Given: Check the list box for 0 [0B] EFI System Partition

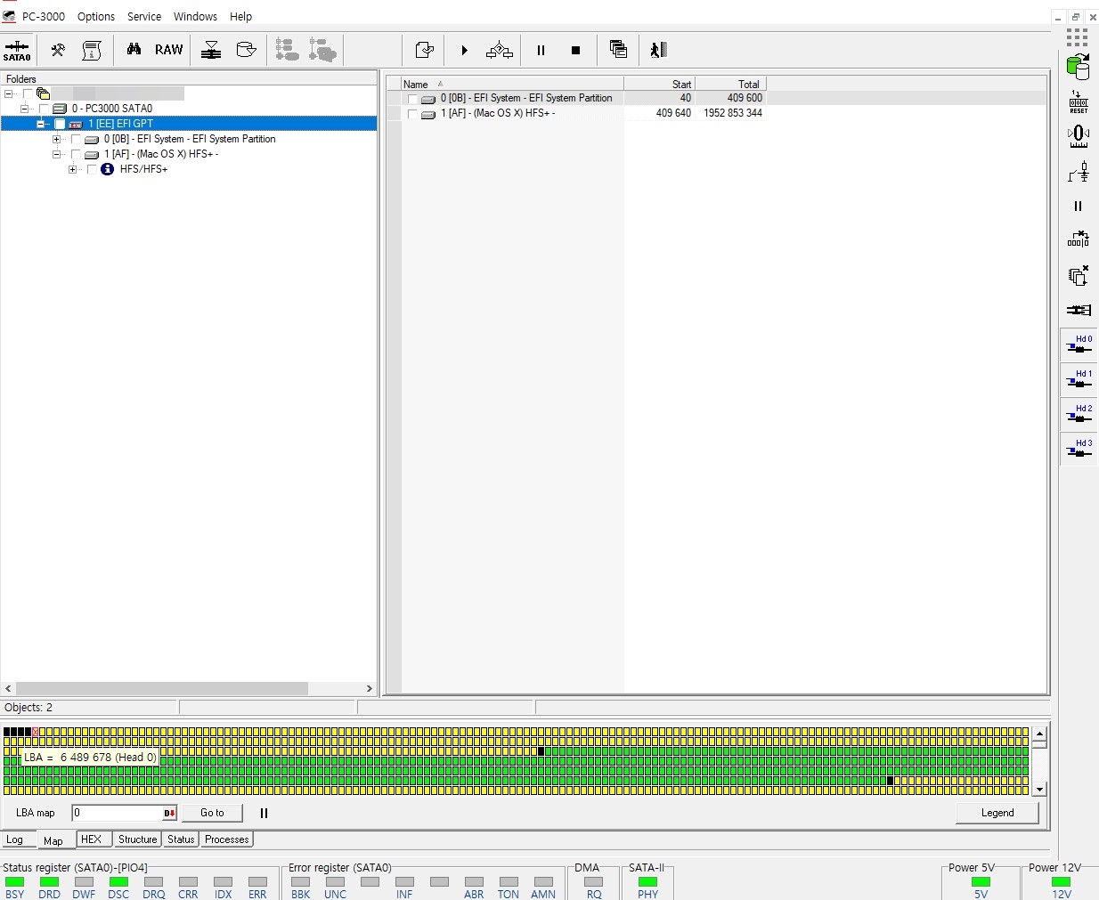Looking at the screenshot, I should point(412,99).
